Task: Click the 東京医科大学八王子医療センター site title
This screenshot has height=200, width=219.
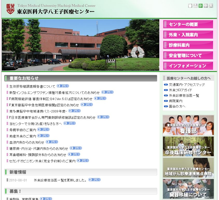Action: (x=56, y=12)
